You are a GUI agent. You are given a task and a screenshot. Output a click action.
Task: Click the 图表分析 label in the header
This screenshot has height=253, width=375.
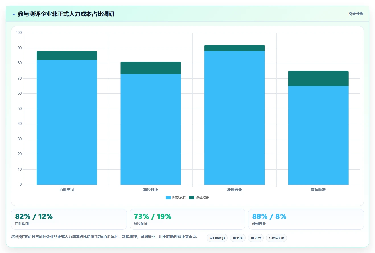click(356, 14)
